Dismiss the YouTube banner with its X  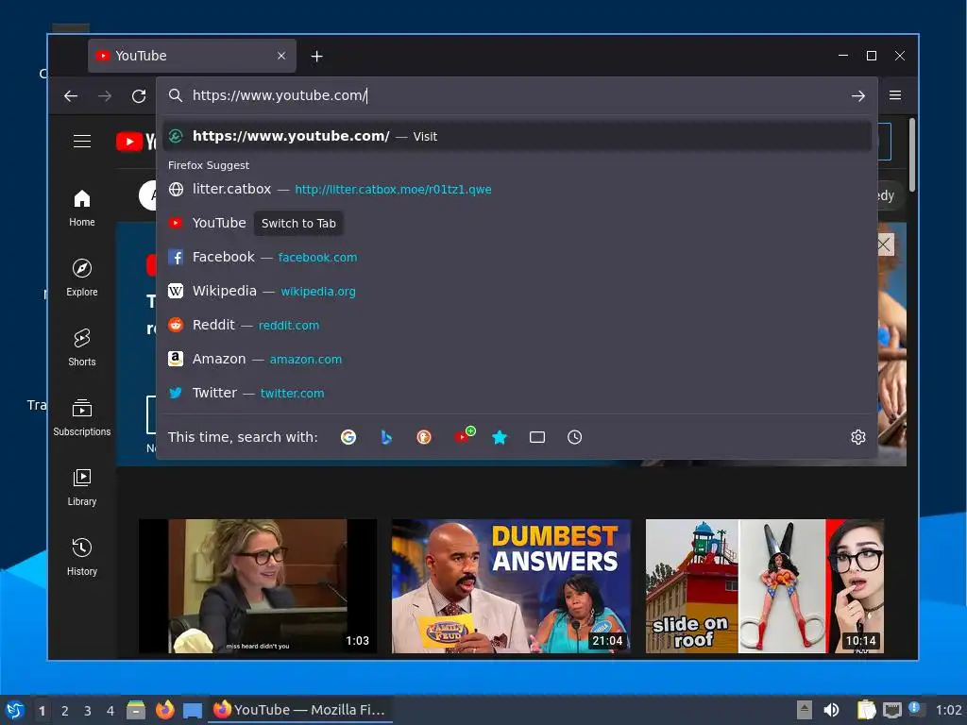coord(884,244)
